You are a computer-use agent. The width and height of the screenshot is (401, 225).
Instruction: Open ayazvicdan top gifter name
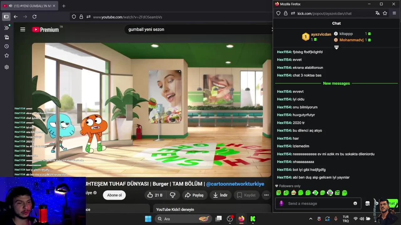pyautogui.click(x=321, y=34)
